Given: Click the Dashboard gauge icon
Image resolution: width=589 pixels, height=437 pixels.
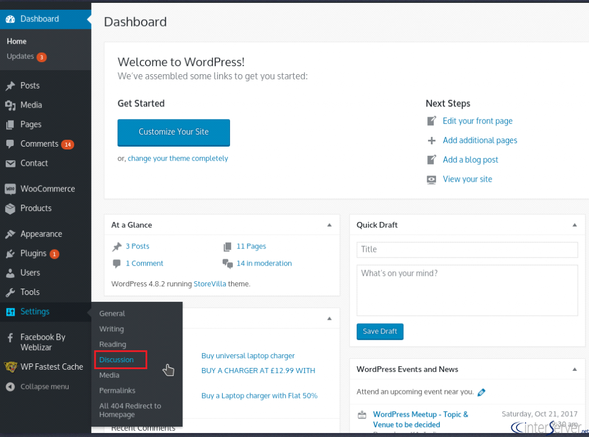Looking at the screenshot, I should coord(10,19).
